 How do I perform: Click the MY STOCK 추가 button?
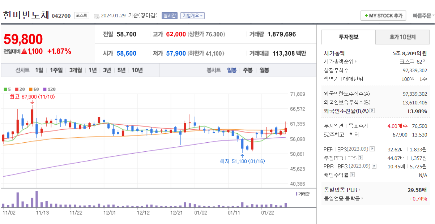[383, 16]
